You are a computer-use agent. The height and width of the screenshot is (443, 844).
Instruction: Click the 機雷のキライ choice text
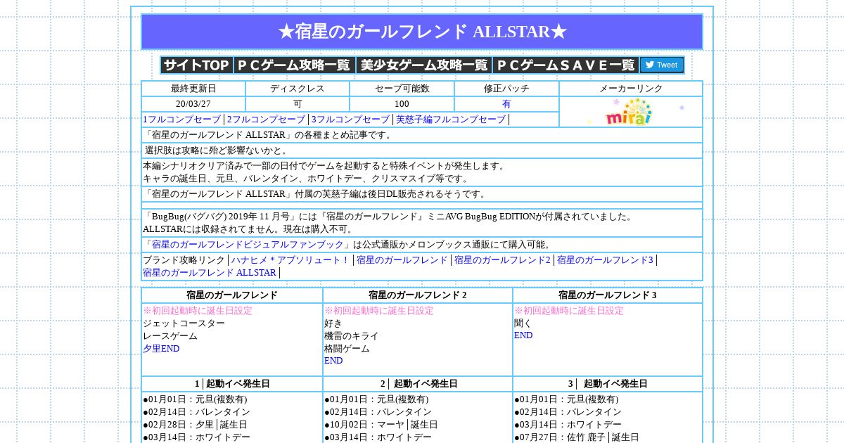click(x=352, y=336)
